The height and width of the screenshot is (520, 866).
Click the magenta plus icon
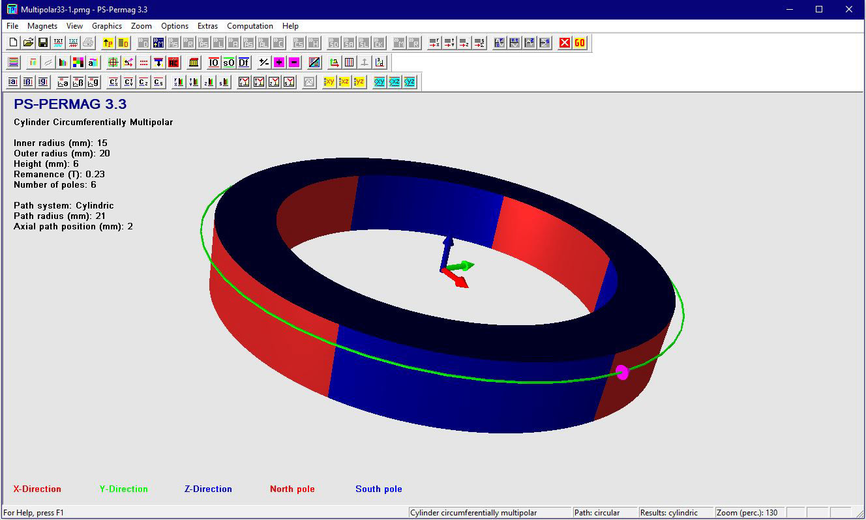pyautogui.click(x=279, y=63)
